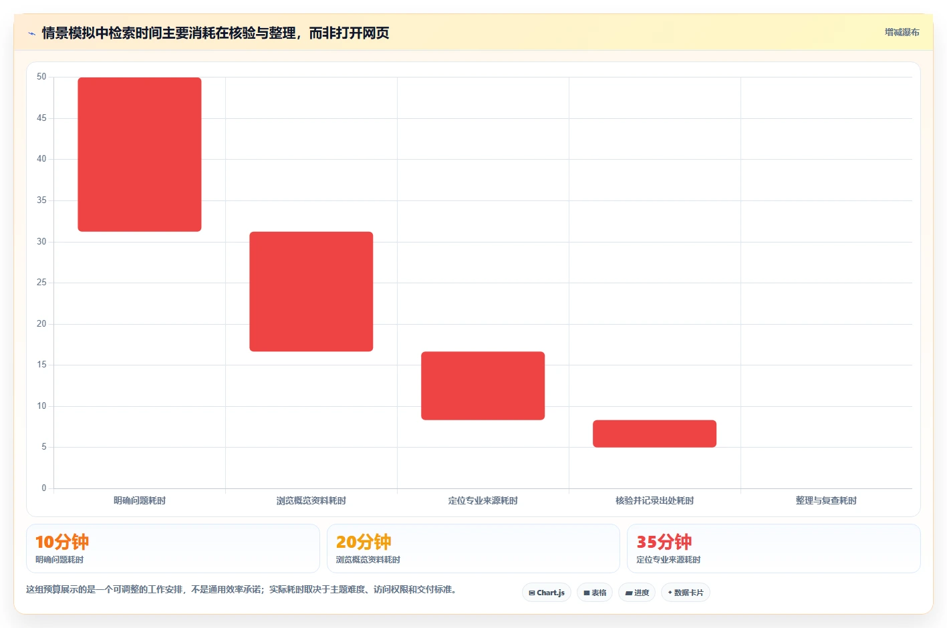Click the 明确问题耗时 caption in the 10分钟 card
Image resolution: width=947 pixels, height=628 pixels.
click(x=59, y=560)
